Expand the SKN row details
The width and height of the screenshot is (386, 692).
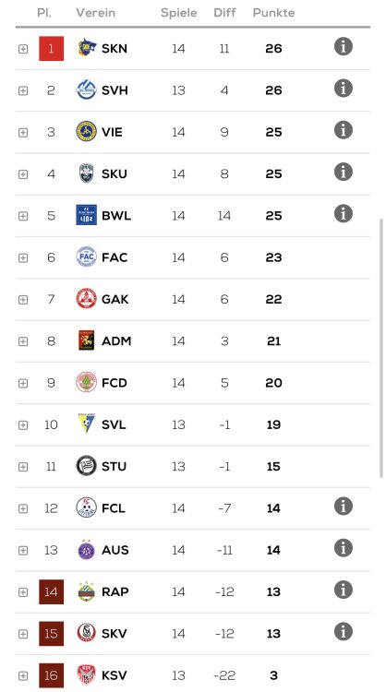point(23,49)
